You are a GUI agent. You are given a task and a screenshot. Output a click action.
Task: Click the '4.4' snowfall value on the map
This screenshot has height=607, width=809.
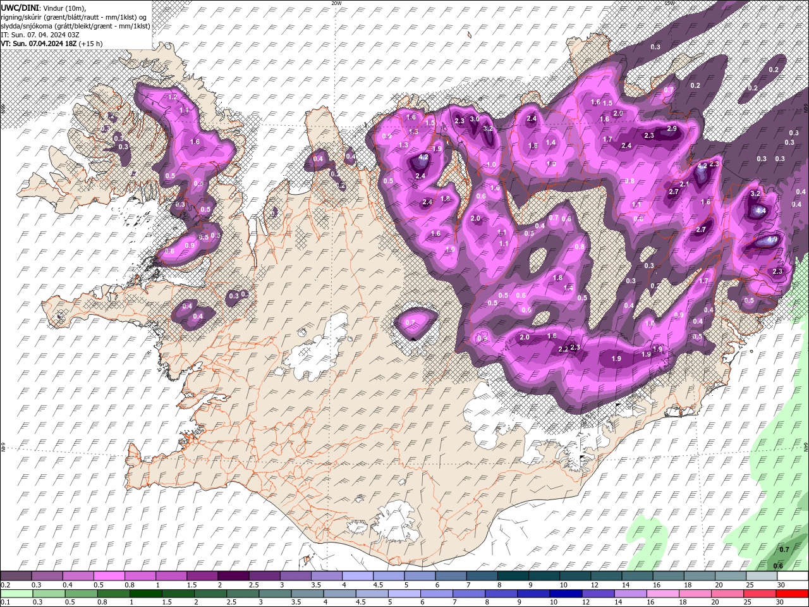pos(761,211)
